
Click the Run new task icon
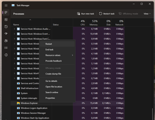78,14
